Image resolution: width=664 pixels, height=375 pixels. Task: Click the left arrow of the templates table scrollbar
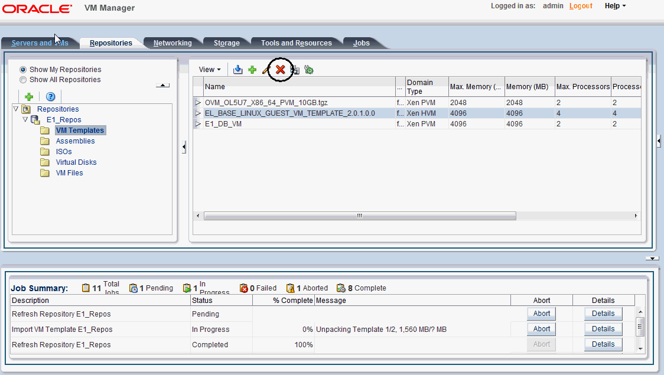[198, 216]
